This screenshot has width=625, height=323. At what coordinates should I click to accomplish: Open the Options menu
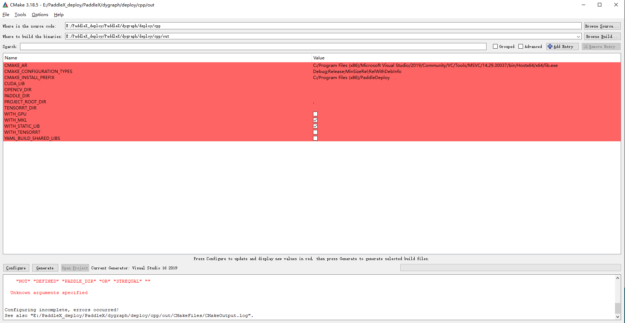40,15
